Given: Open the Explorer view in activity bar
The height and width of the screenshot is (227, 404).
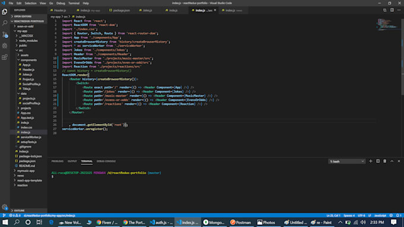Looking at the screenshot, I should (x=4, y=12).
